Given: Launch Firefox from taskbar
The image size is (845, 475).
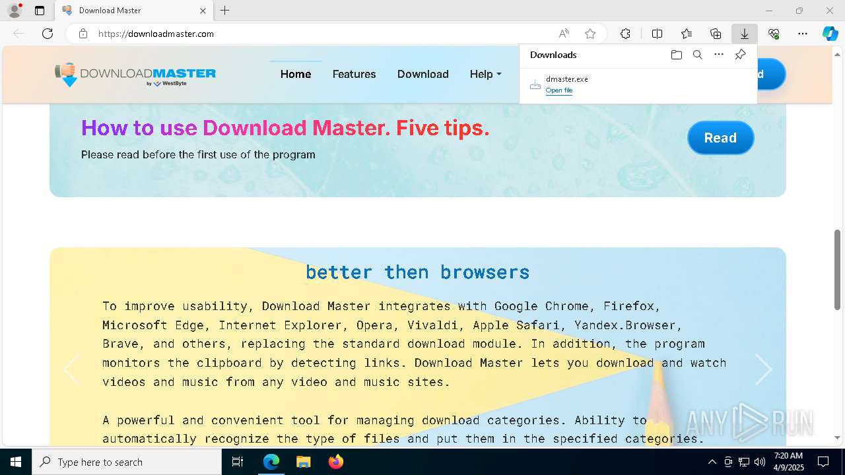Looking at the screenshot, I should click(x=335, y=462).
